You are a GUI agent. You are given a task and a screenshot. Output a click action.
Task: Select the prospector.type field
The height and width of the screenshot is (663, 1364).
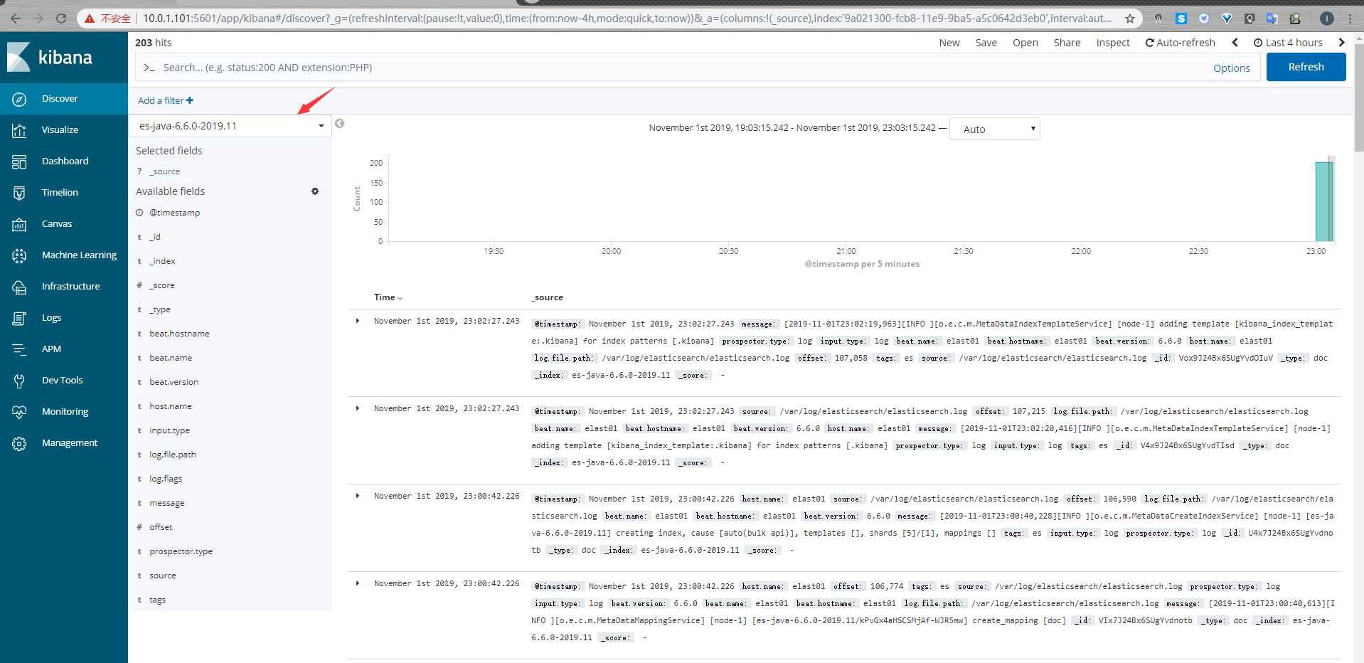(x=181, y=551)
